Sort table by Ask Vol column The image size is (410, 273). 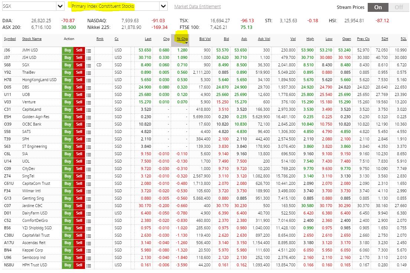point(264,39)
